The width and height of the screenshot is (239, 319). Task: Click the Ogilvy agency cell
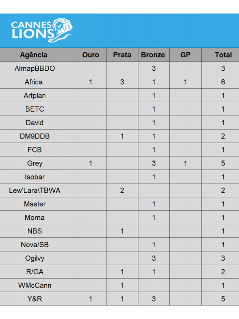click(x=37, y=258)
